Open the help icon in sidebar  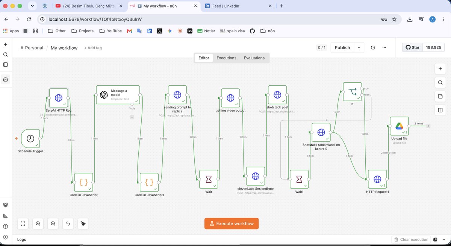coord(6,226)
